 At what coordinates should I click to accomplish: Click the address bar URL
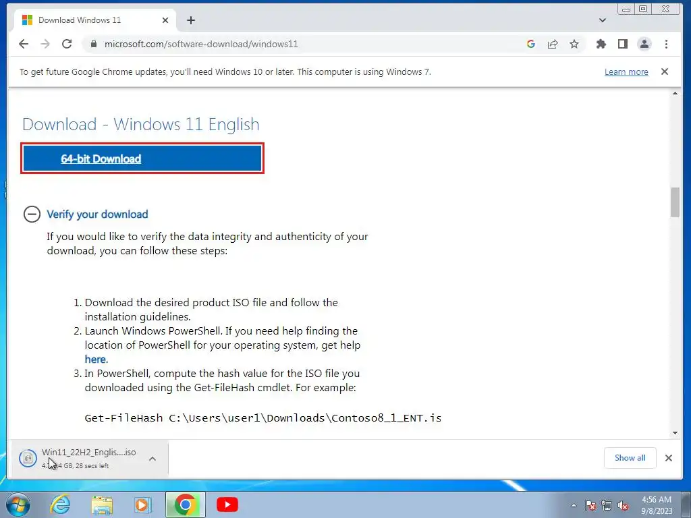[x=201, y=44]
